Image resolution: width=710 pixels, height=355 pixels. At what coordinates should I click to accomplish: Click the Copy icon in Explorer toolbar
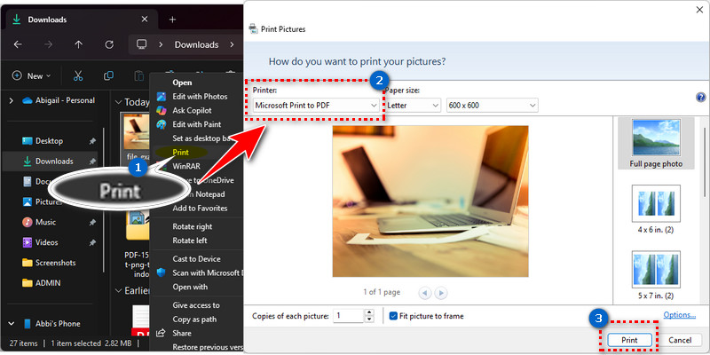pyautogui.click(x=108, y=75)
